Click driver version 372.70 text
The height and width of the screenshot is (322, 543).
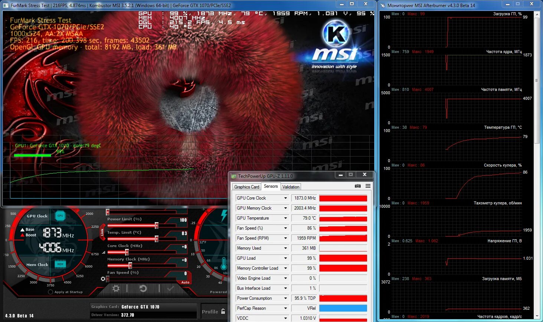point(128,315)
